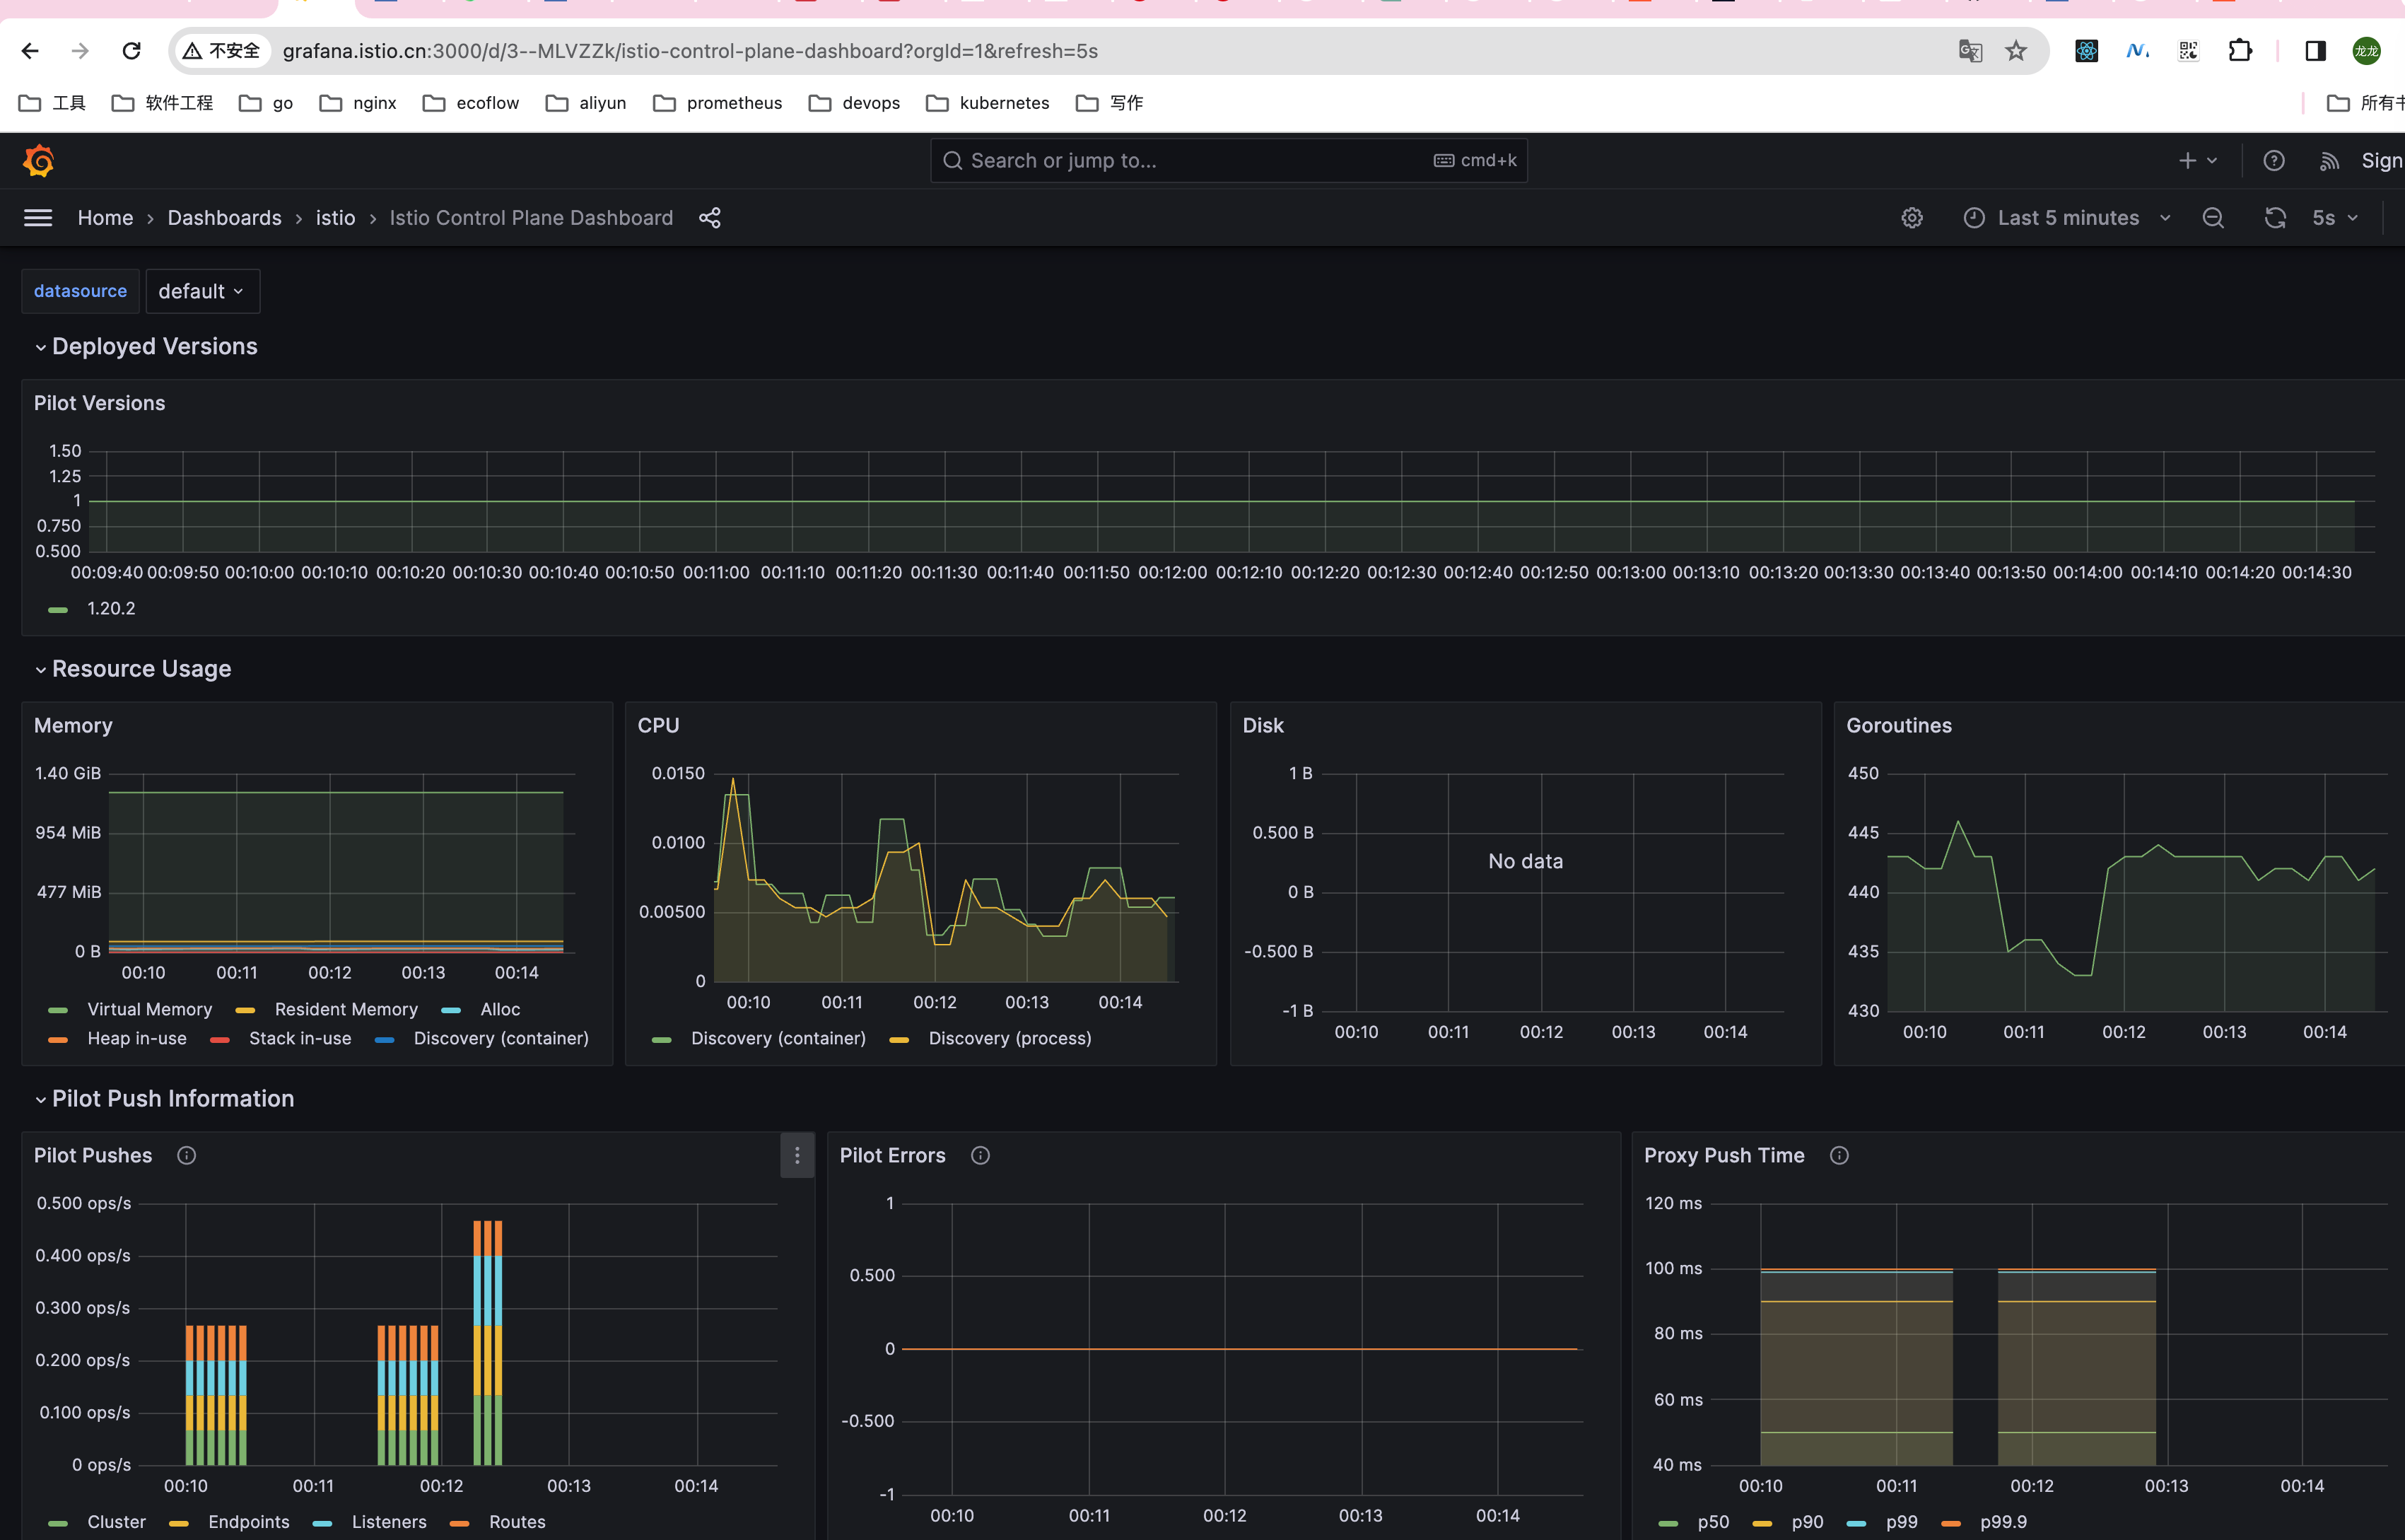Image resolution: width=2405 pixels, height=1540 pixels.
Task: Go to Dashboards in breadcrumb
Action: [x=224, y=218]
